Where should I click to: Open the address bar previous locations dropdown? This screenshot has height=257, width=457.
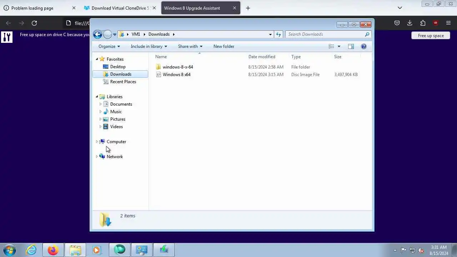click(270, 34)
